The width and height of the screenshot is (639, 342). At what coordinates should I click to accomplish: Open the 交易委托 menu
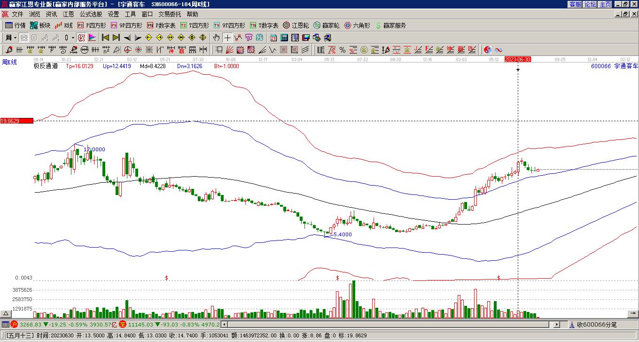coord(170,14)
